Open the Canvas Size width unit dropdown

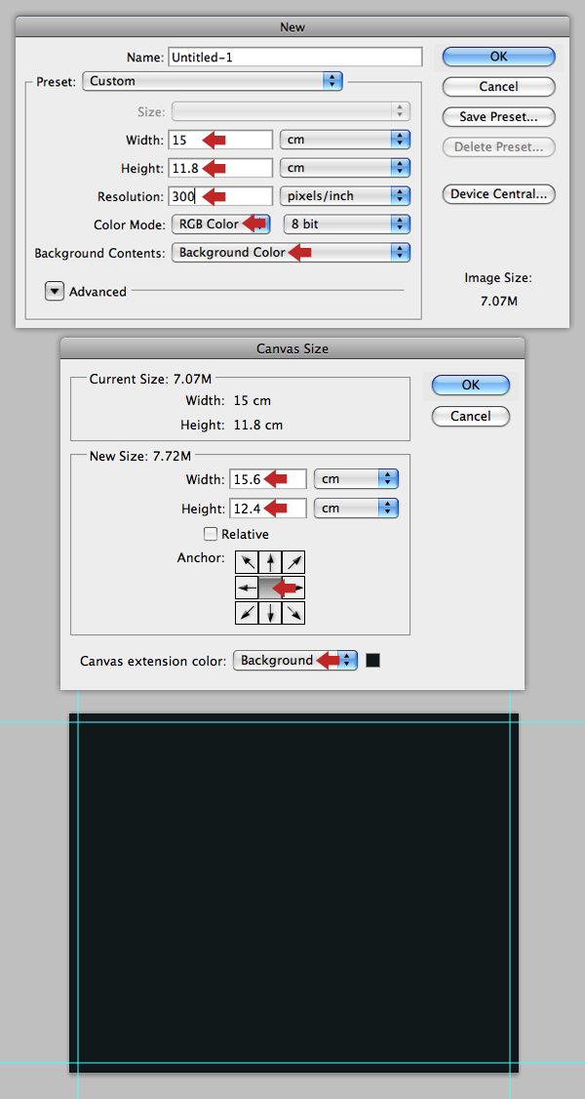pos(356,479)
